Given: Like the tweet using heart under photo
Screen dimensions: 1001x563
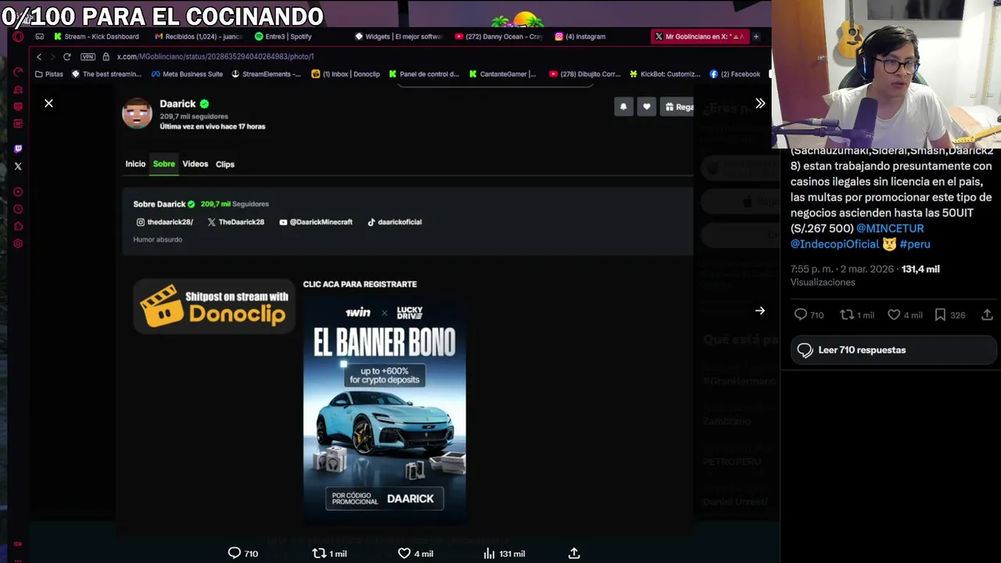Looking at the screenshot, I should (x=404, y=553).
